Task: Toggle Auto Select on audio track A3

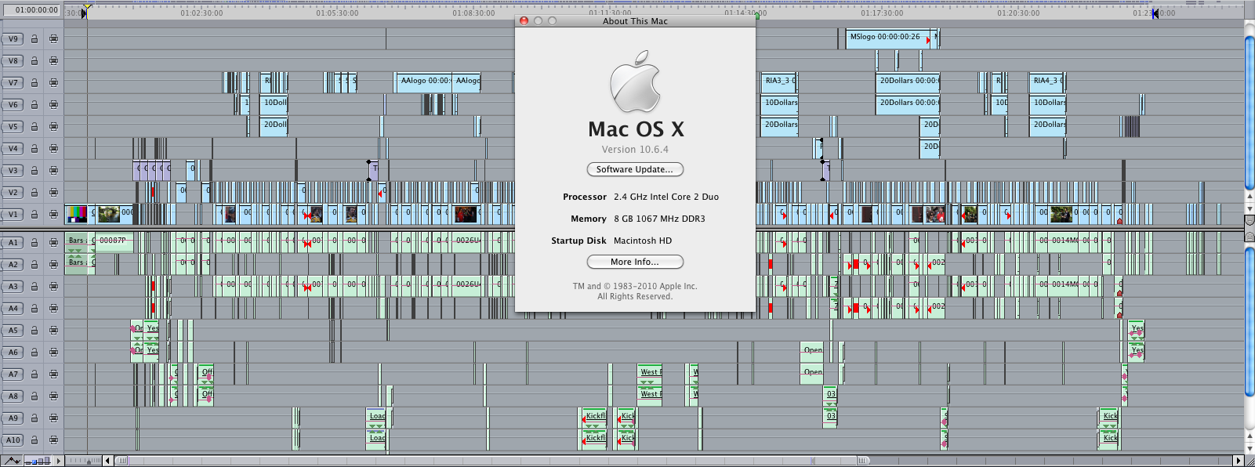Action: click(x=53, y=287)
